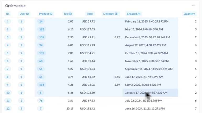The width and height of the screenshot is (202, 113).
Task: Click User ID 3 badge in last row
Action: (x=21, y=108)
